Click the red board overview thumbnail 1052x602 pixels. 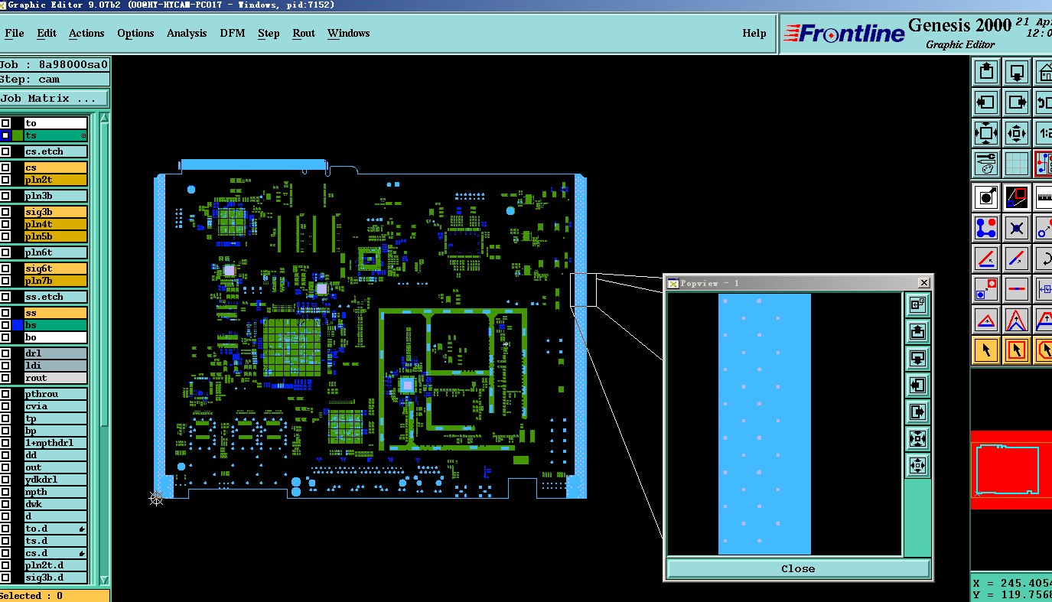click(1011, 470)
